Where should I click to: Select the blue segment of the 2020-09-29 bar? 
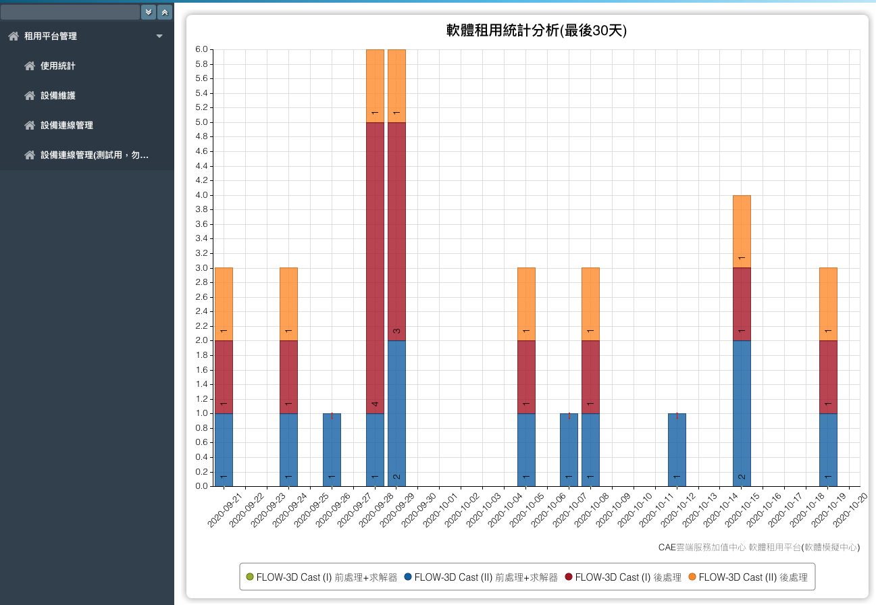click(x=396, y=413)
